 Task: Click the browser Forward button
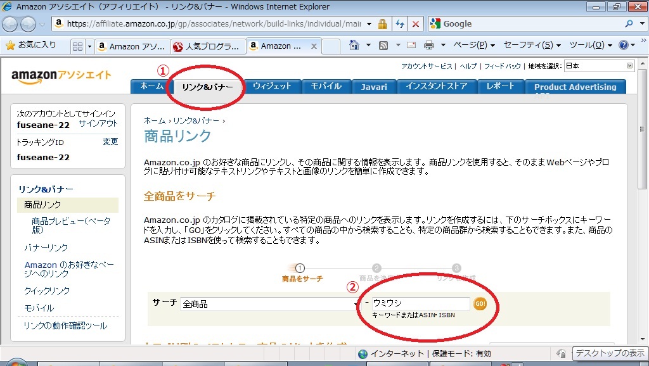tap(28, 25)
